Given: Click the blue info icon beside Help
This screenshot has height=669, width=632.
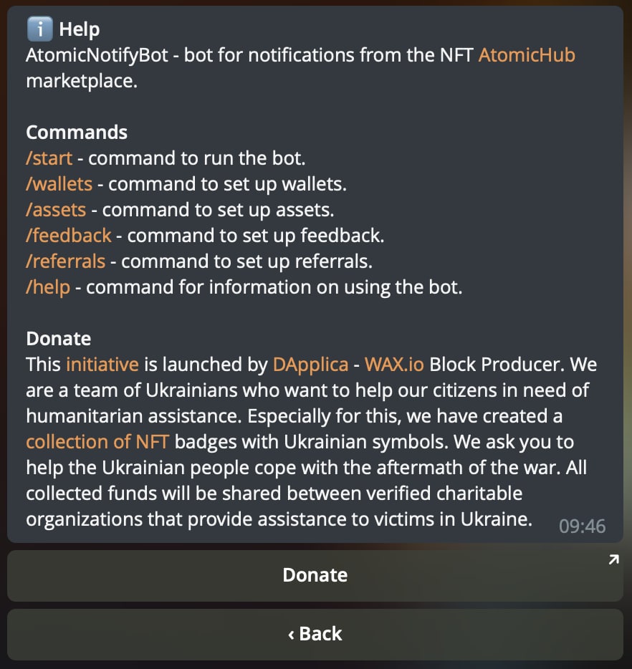Looking at the screenshot, I should coord(39,29).
